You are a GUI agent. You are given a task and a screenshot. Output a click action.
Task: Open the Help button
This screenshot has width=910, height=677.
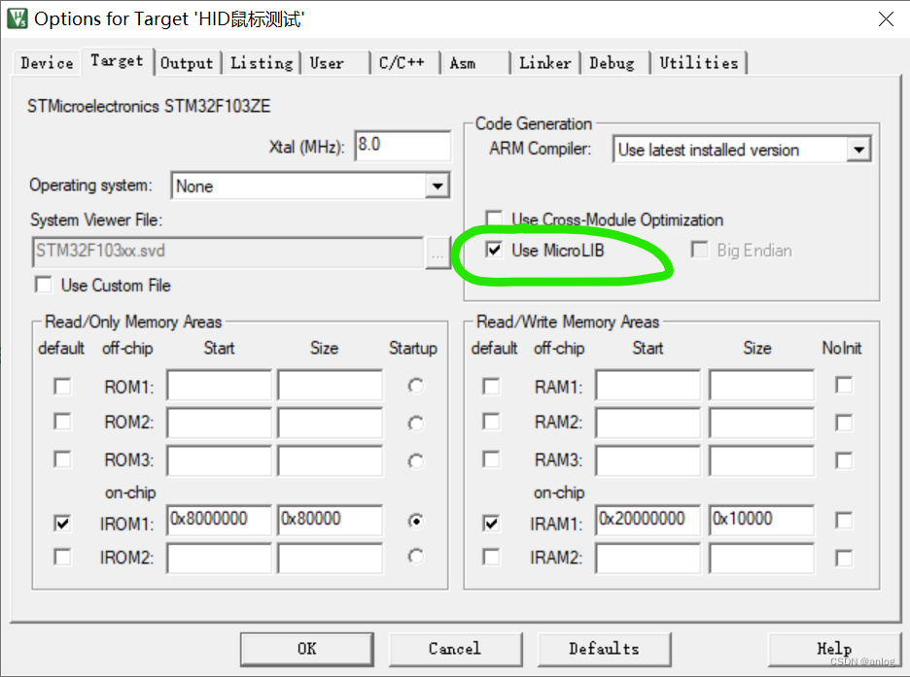tap(834, 649)
